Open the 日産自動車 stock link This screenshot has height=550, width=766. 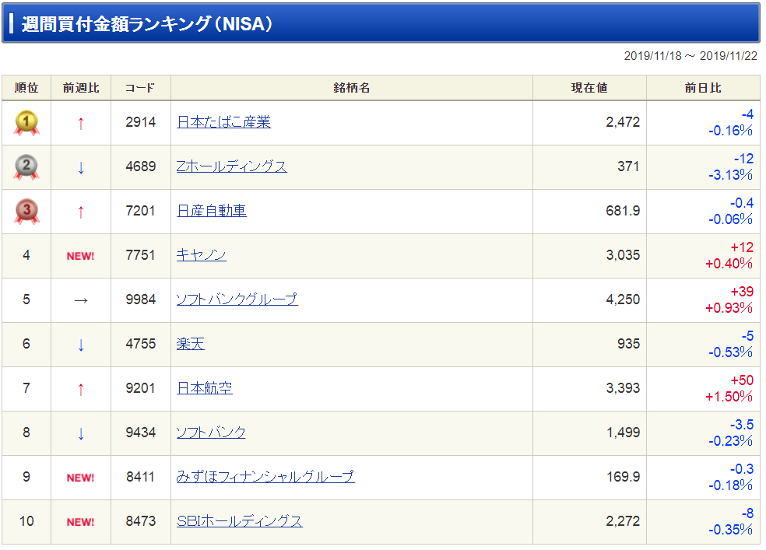point(212,211)
